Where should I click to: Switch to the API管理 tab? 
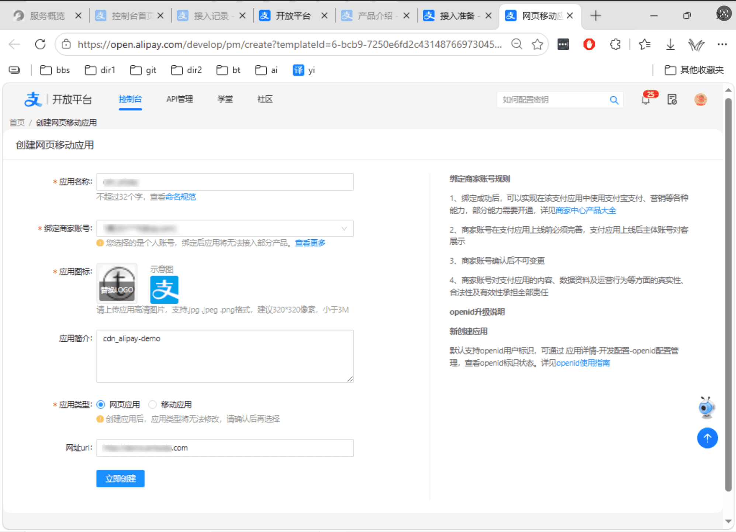tap(180, 99)
